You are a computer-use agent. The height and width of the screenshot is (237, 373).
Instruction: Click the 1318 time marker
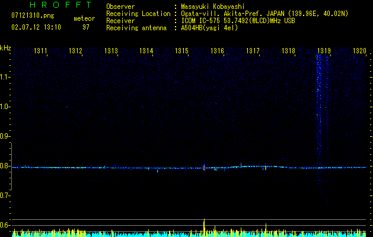point(288,51)
